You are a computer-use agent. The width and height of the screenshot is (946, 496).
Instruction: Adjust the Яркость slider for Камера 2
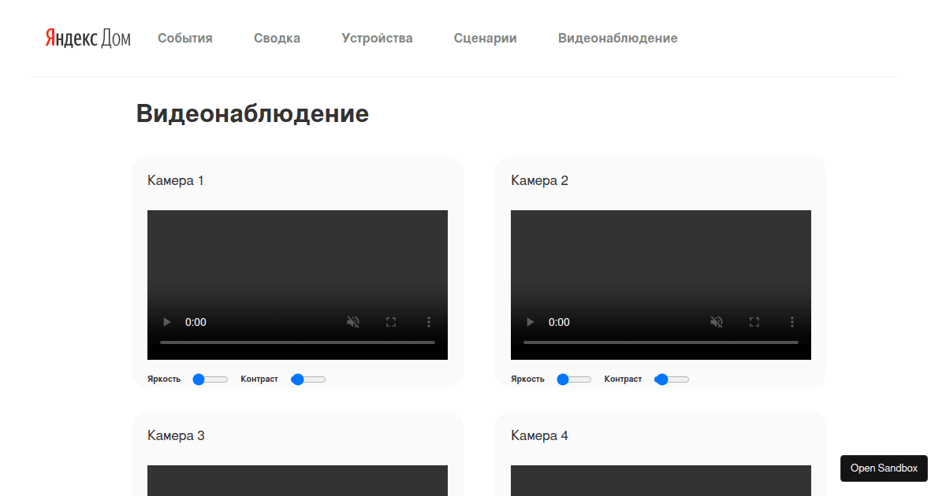tap(574, 379)
